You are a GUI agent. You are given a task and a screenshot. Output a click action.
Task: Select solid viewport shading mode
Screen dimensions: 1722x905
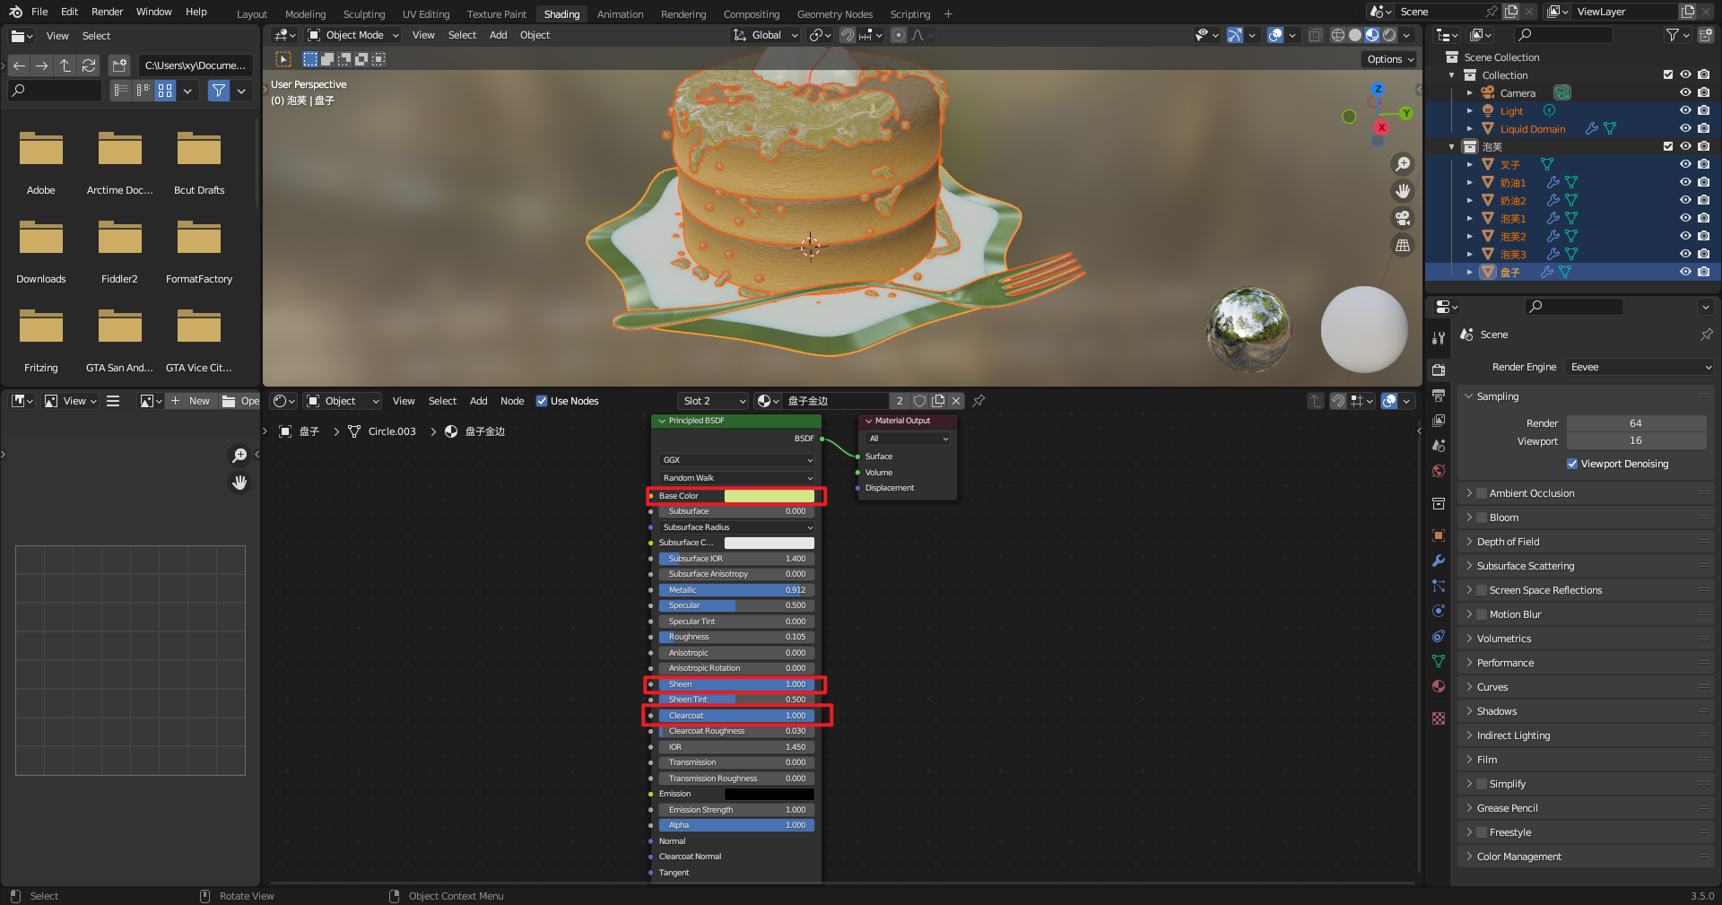[x=1355, y=35]
